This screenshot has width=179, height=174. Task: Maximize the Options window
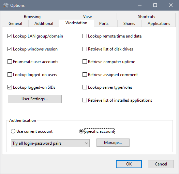pos(155,5)
